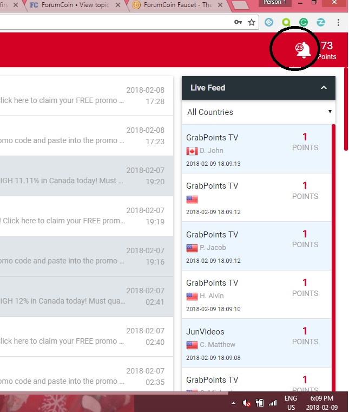Select the D. John feed entry
Image resolution: width=349 pixels, height=412 pixels.
pos(256,149)
